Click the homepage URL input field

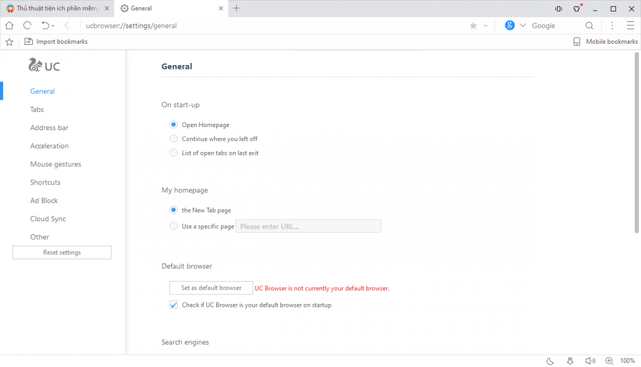coord(308,226)
